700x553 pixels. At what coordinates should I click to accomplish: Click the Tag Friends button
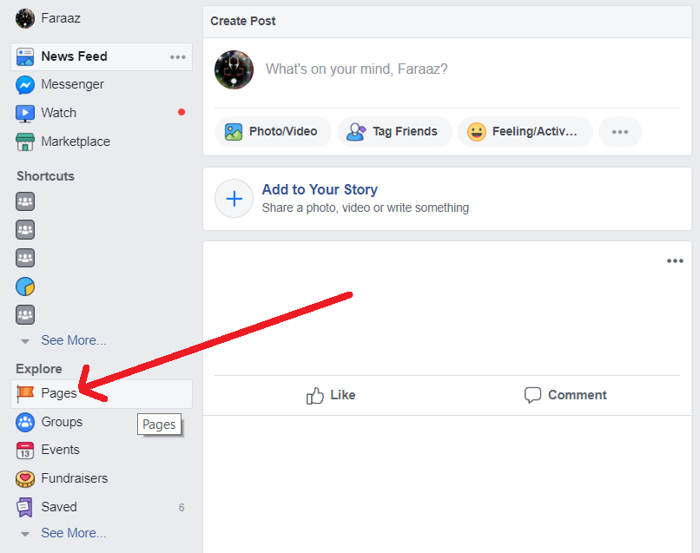(394, 132)
